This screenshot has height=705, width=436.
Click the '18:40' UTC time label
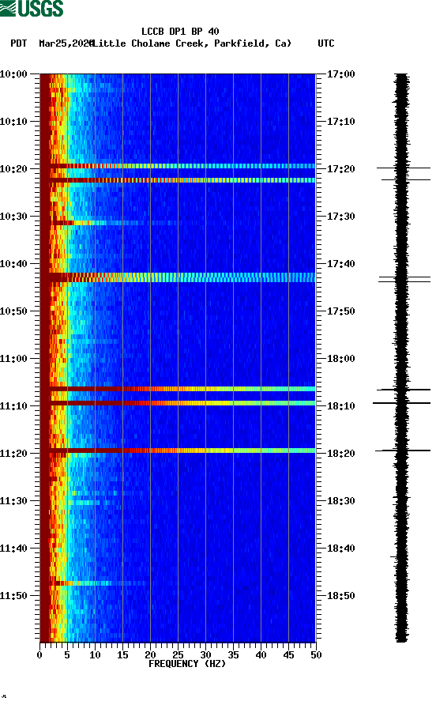(x=340, y=549)
